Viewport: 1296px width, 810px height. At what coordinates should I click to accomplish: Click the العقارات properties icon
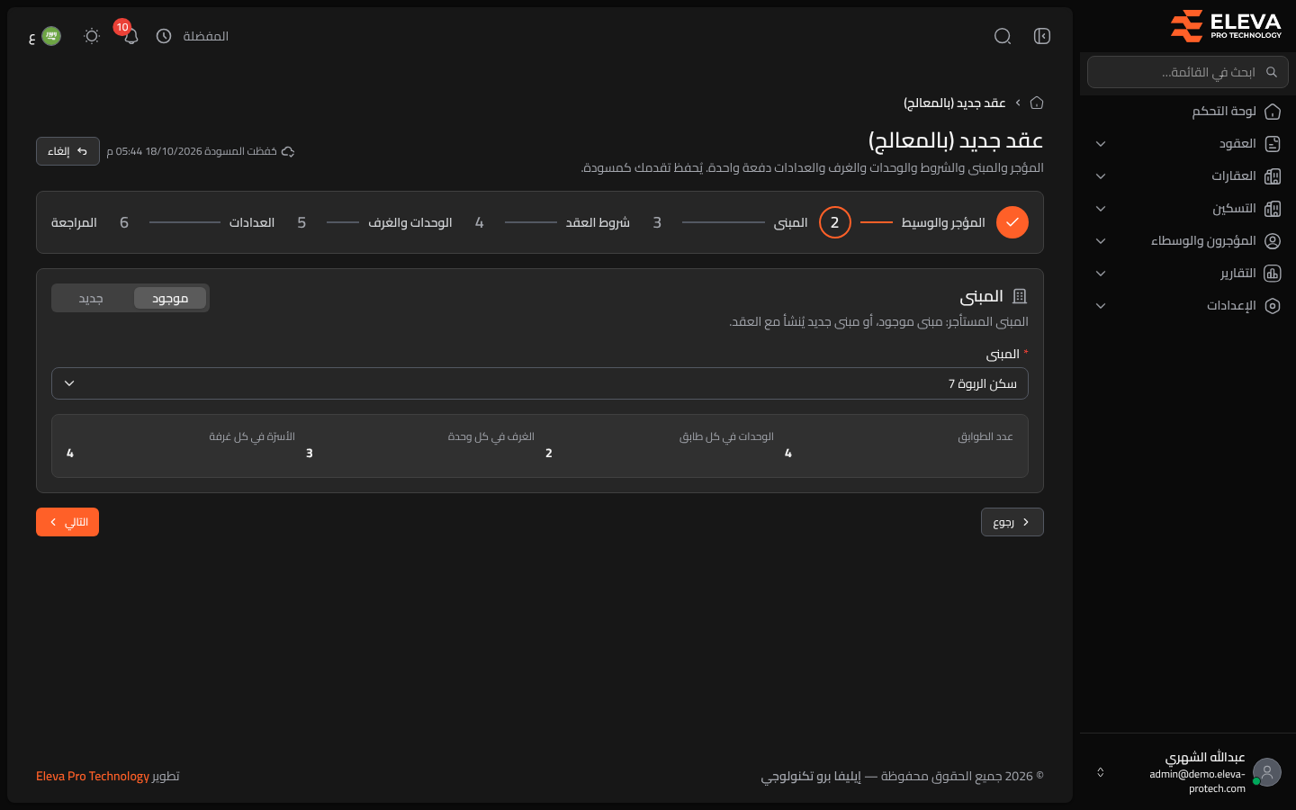click(x=1273, y=176)
